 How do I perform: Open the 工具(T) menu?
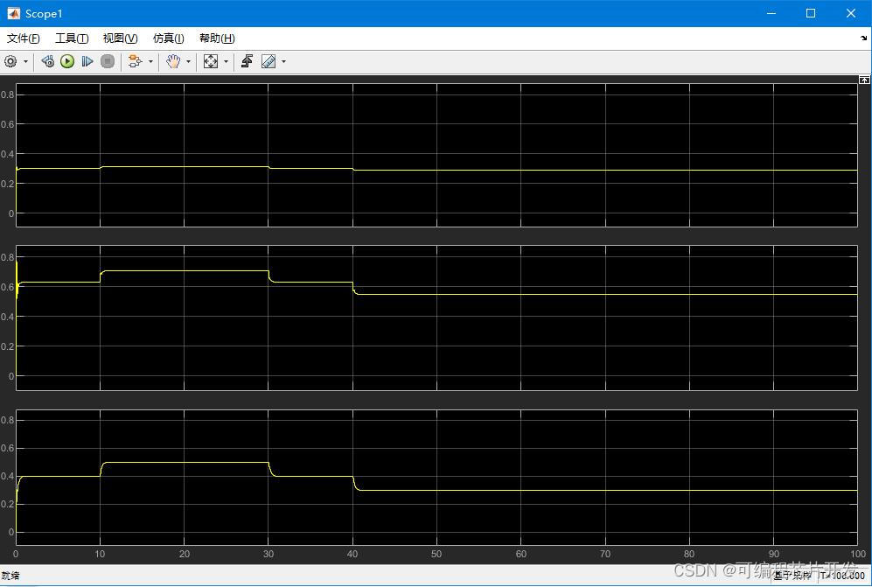(72, 38)
